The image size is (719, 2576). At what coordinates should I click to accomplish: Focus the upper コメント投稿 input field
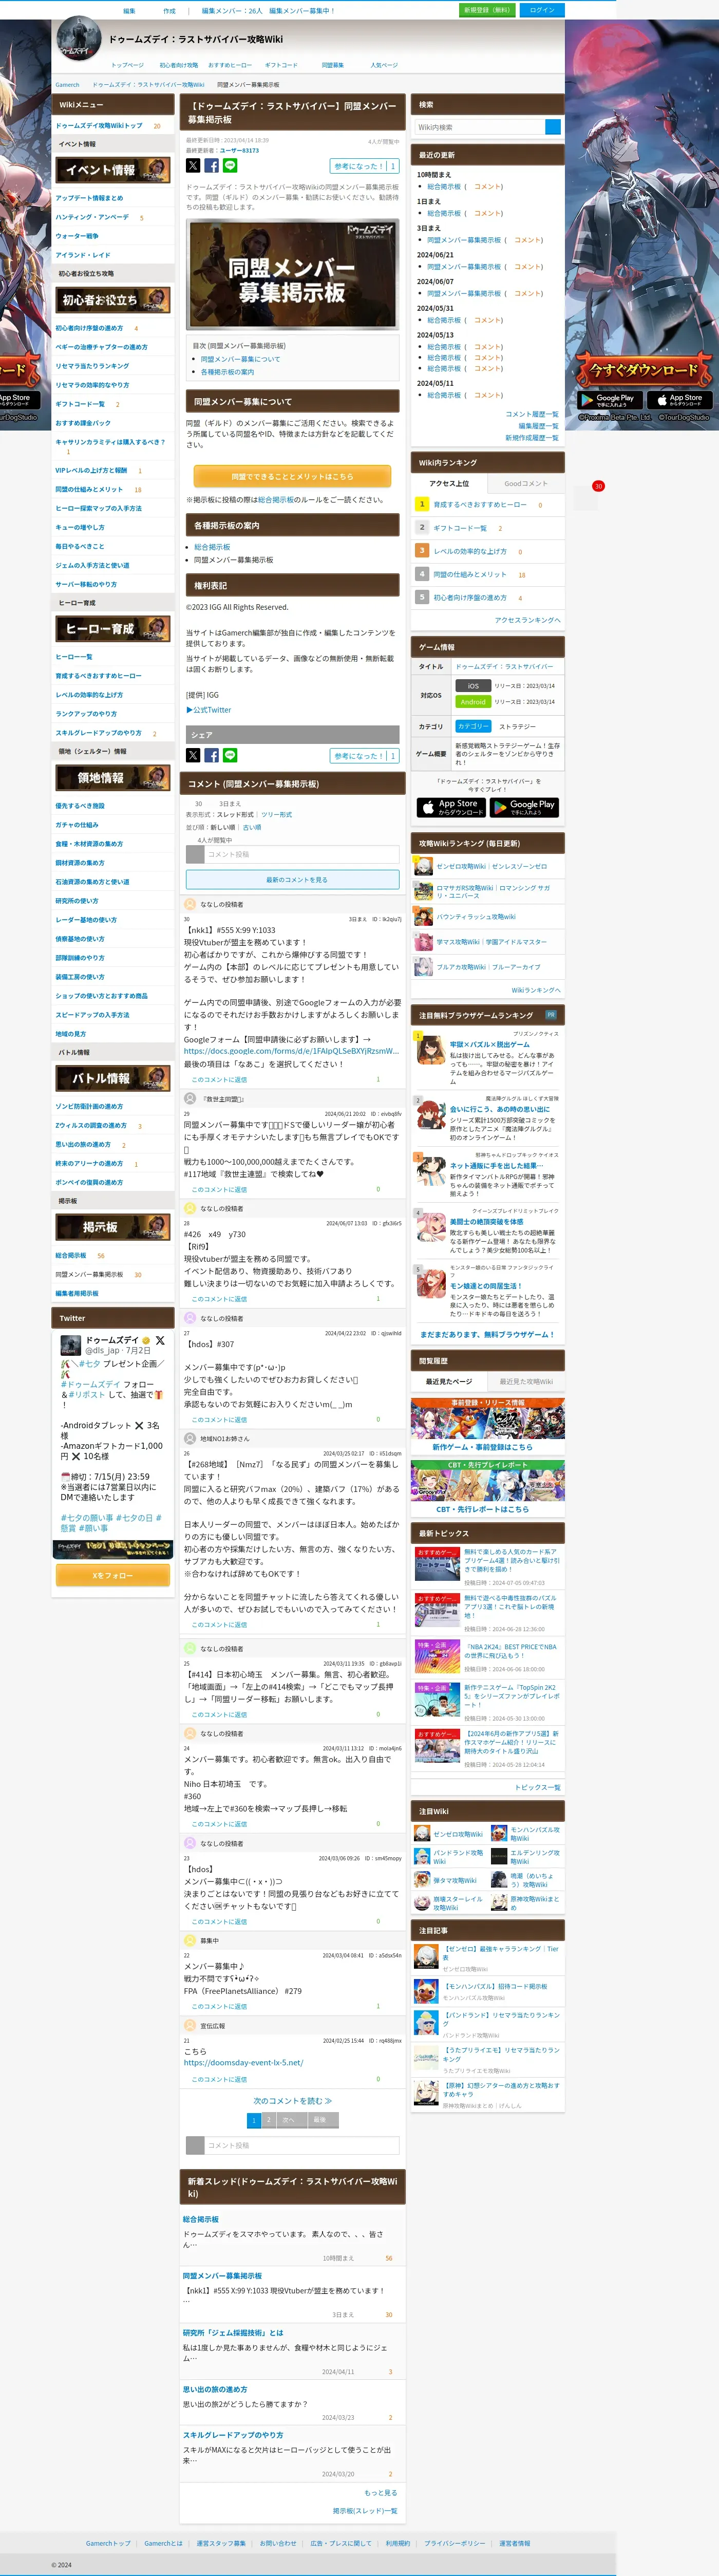click(302, 854)
